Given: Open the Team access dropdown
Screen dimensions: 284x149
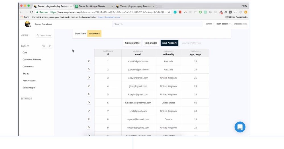Looking at the screenshot, I should (223, 24).
